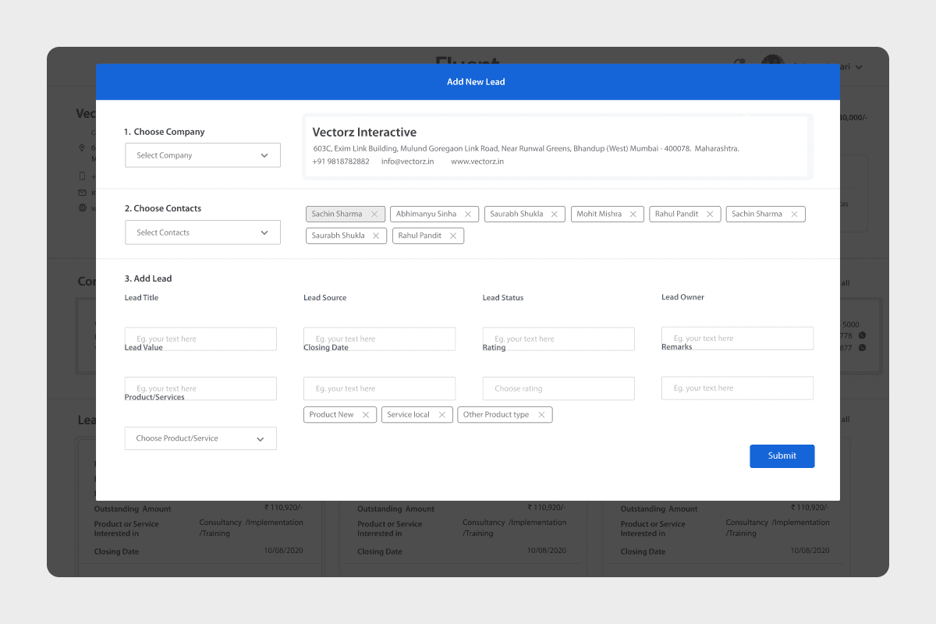Click the "3. Add Lead" heading
The height and width of the screenshot is (624, 936).
(x=148, y=278)
